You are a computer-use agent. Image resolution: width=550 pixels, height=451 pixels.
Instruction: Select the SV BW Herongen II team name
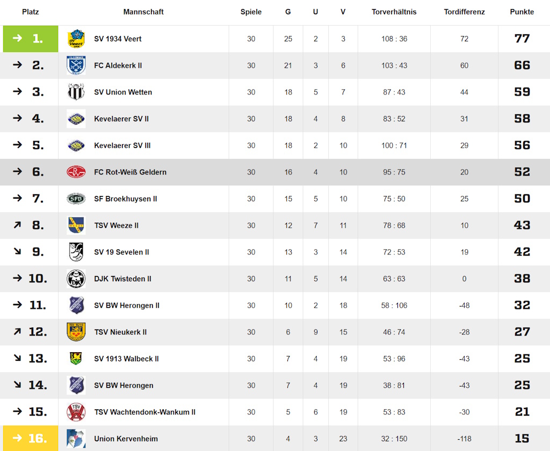coord(127,305)
